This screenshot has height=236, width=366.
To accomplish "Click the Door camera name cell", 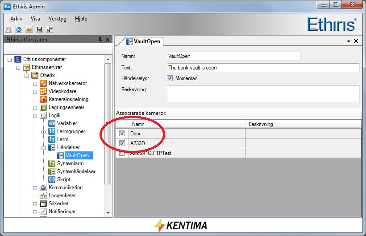I will coord(187,134).
